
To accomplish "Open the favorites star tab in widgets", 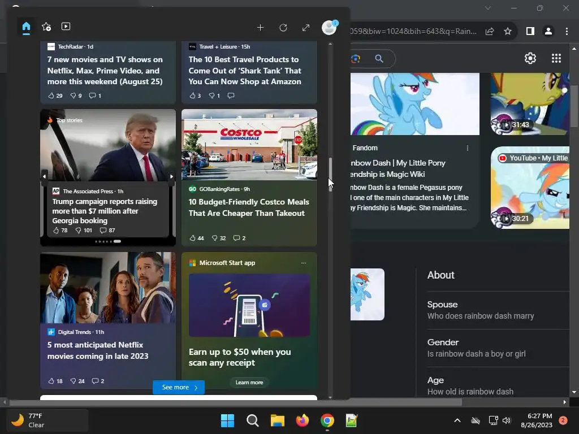I will point(46,27).
